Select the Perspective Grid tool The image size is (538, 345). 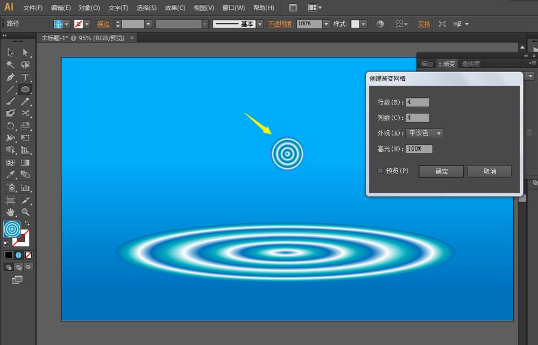click(x=25, y=150)
